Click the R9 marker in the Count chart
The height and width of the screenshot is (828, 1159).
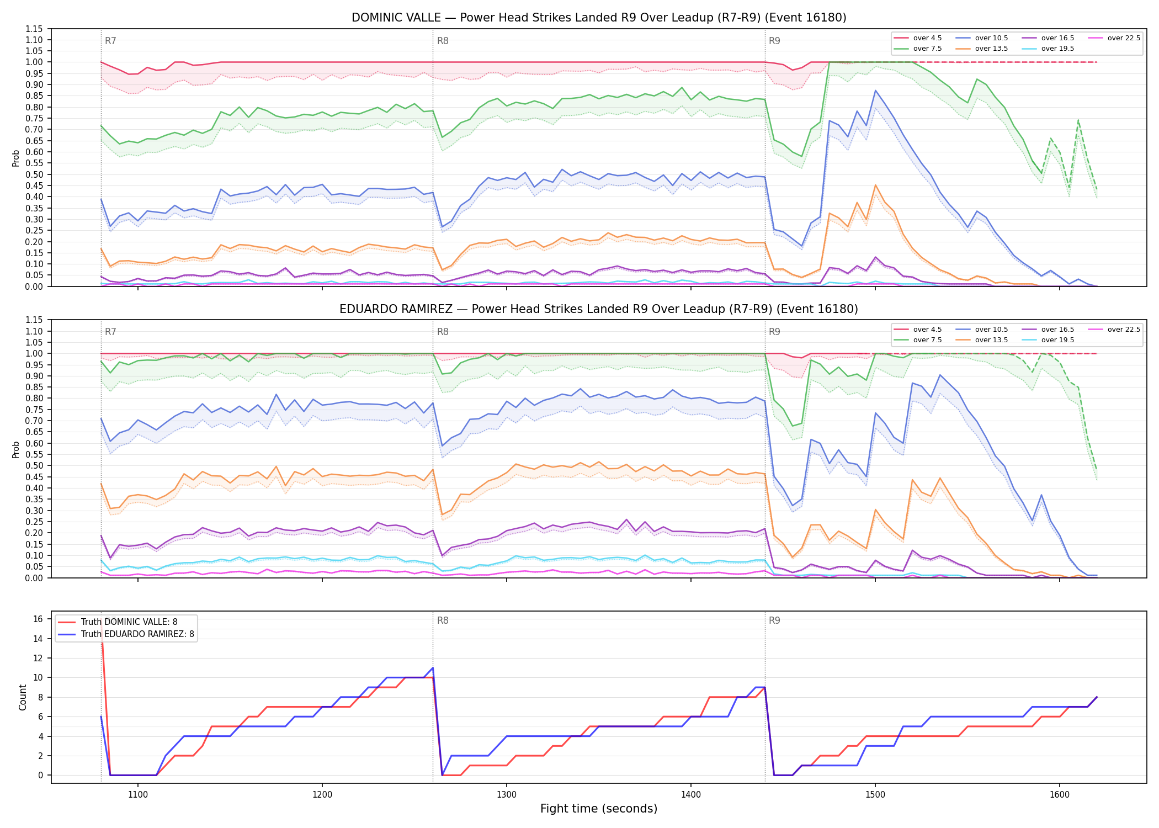coord(774,620)
